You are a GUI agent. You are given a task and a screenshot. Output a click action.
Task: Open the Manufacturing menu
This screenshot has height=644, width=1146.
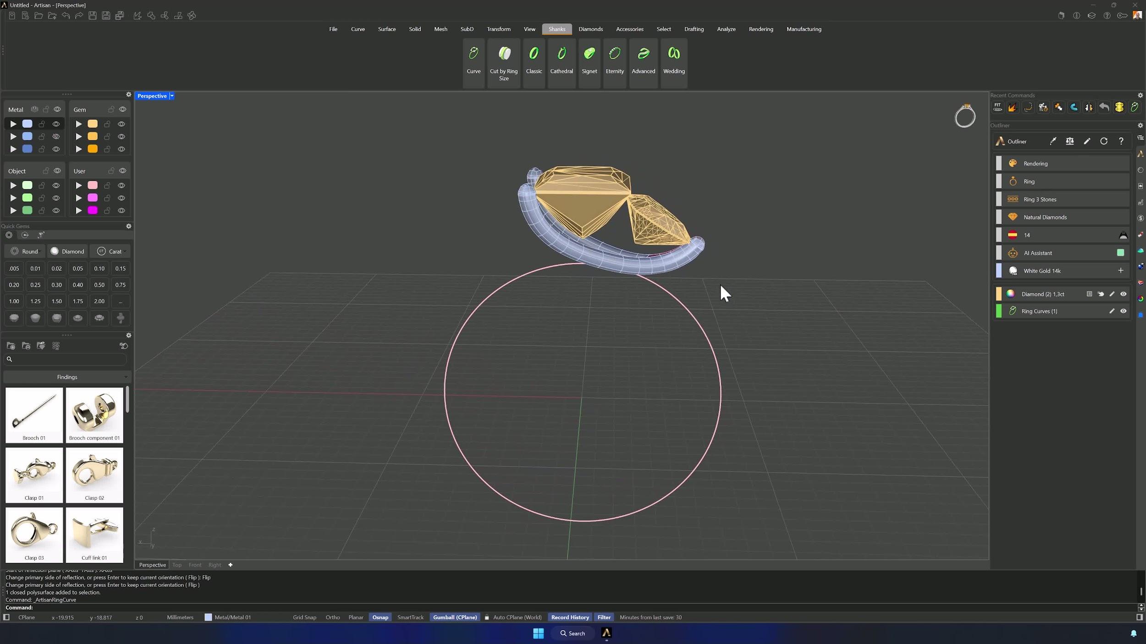[x=804, y=29]
